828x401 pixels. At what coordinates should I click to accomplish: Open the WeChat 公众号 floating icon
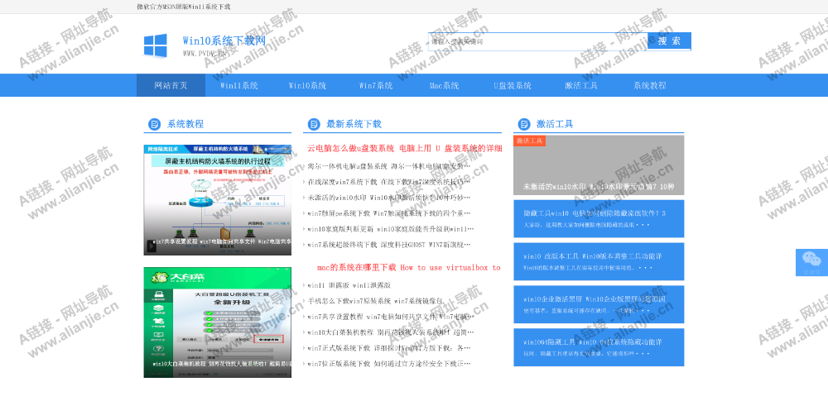[811, 262]
